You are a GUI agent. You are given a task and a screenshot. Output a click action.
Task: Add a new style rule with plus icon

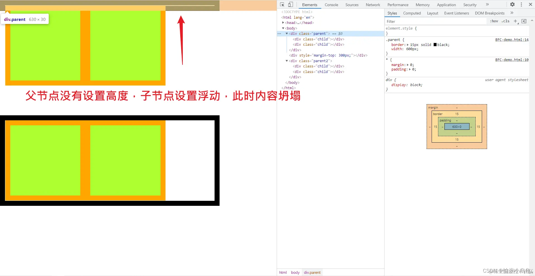[x=515, y=21]
